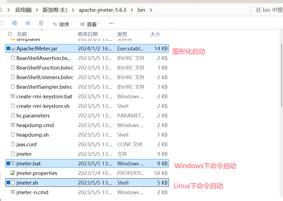Select the jmeter-n.cmd file name
The image size is (283, 201).
click(x=32, y=192)
